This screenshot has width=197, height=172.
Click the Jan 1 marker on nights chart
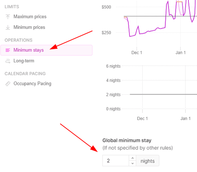(186, 119)
